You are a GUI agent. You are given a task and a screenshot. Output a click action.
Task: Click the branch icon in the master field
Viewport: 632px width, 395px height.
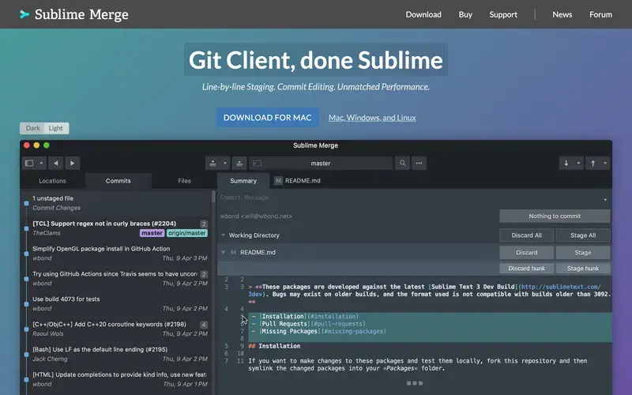257,164
